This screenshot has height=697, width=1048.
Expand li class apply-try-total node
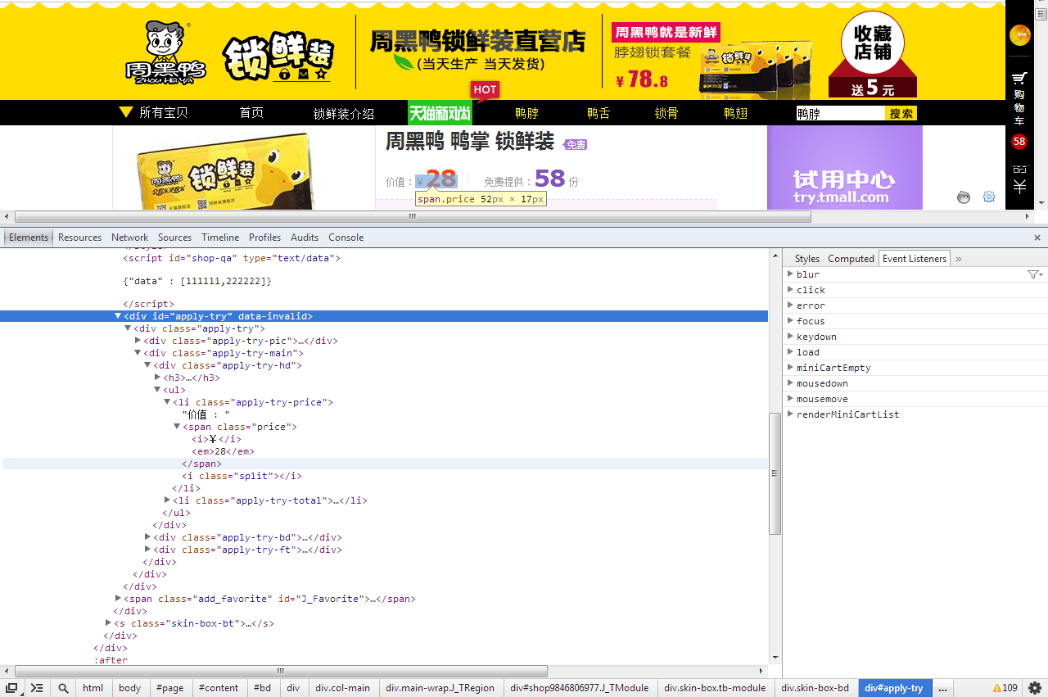click(x=167, y=500)
